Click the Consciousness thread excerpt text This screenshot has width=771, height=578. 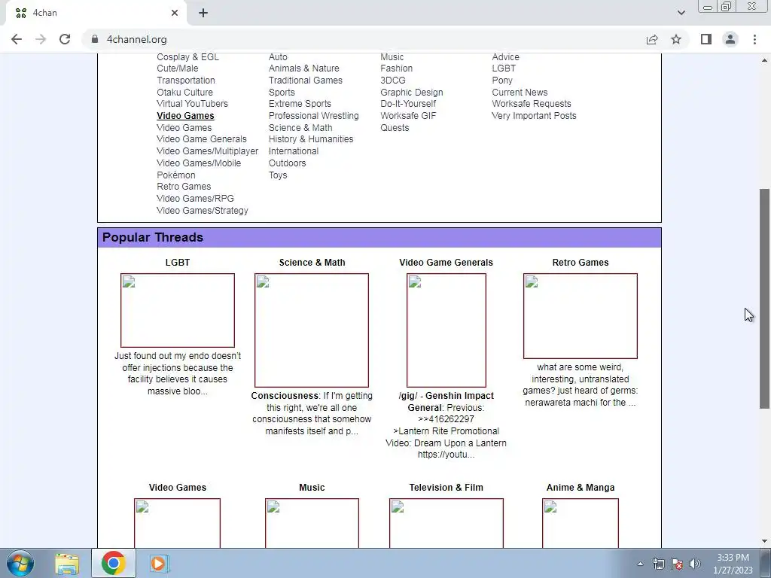click(312, 413)
